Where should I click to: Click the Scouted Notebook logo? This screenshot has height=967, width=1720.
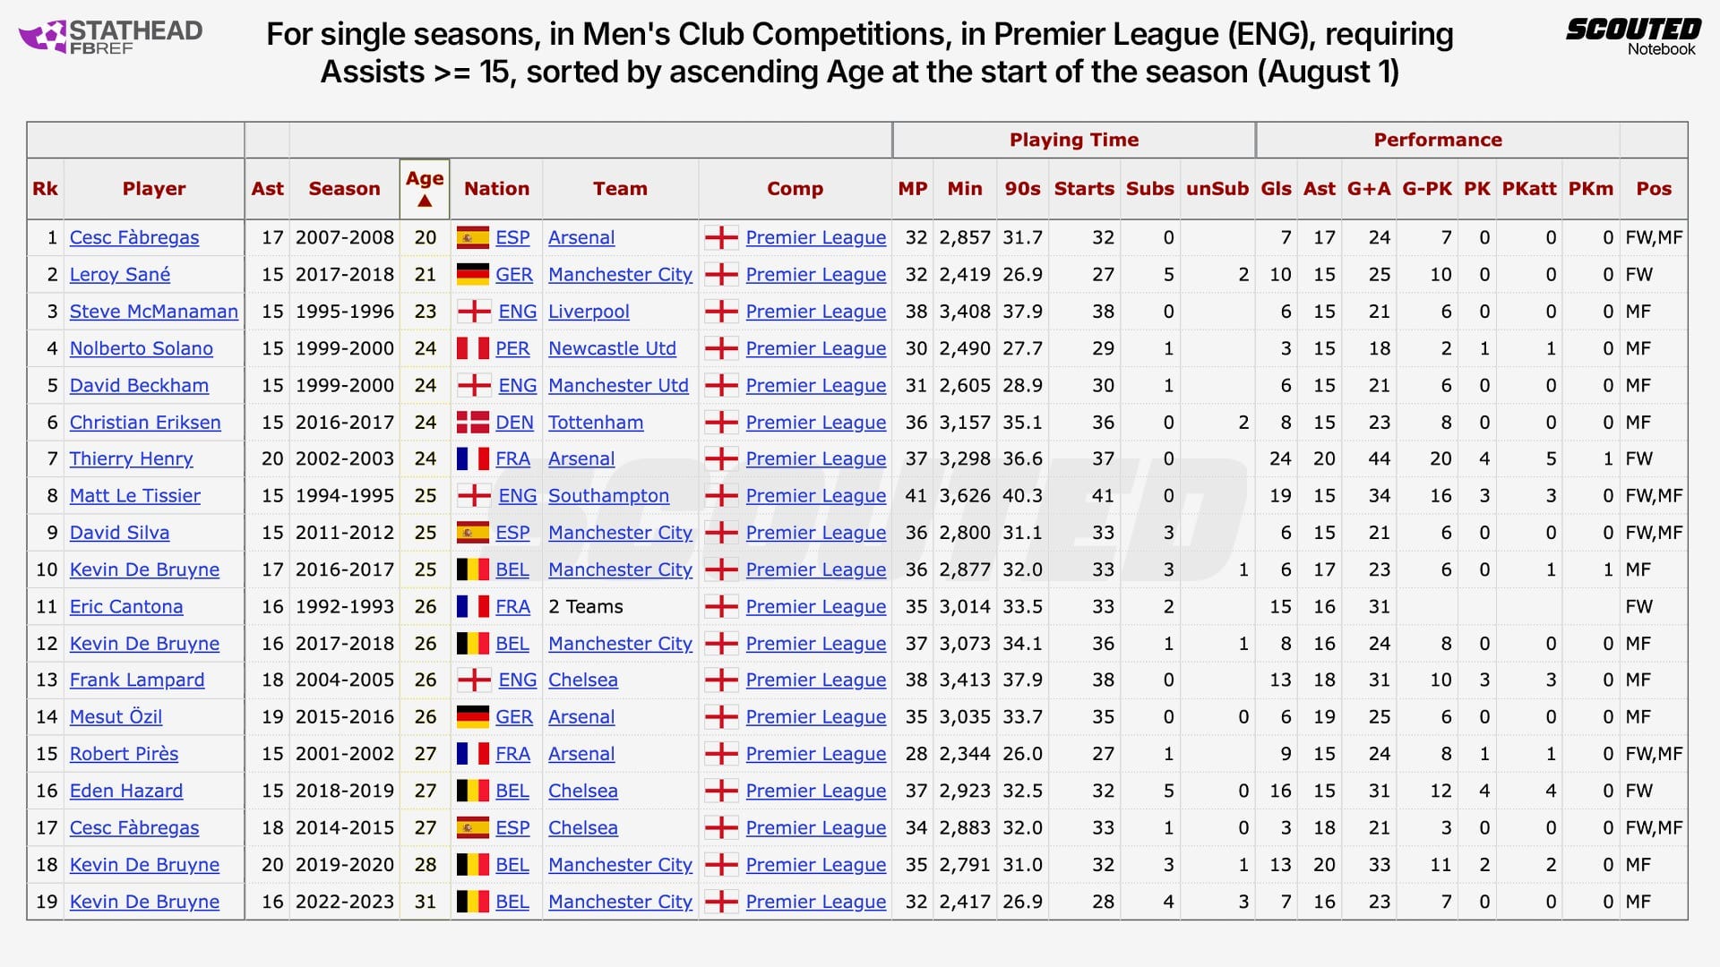(1632, 37)
